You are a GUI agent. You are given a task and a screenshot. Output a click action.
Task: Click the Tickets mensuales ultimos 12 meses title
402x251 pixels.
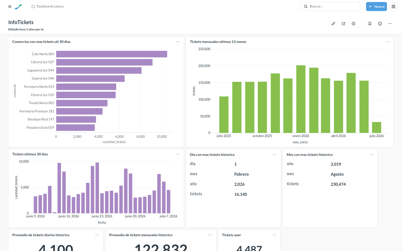click(218, 42)
